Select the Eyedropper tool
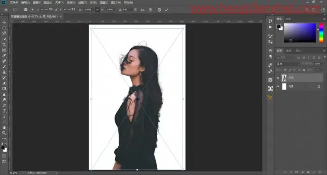The width and height of the screenshot is (327, 175). point(4,56)
